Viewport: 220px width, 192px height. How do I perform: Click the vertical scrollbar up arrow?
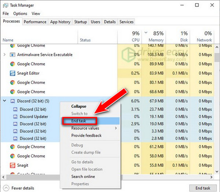(x=217, y=47)
